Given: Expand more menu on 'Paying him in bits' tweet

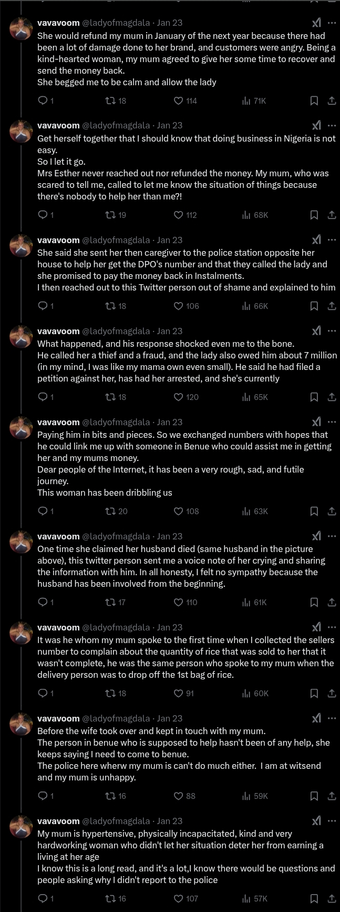Looking at the screenshot, I should (332, 422).
